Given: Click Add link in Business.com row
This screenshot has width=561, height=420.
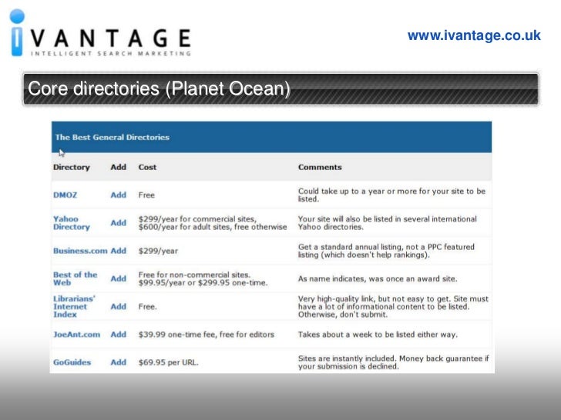Looking at the screenshot, I should coord(119,251).
